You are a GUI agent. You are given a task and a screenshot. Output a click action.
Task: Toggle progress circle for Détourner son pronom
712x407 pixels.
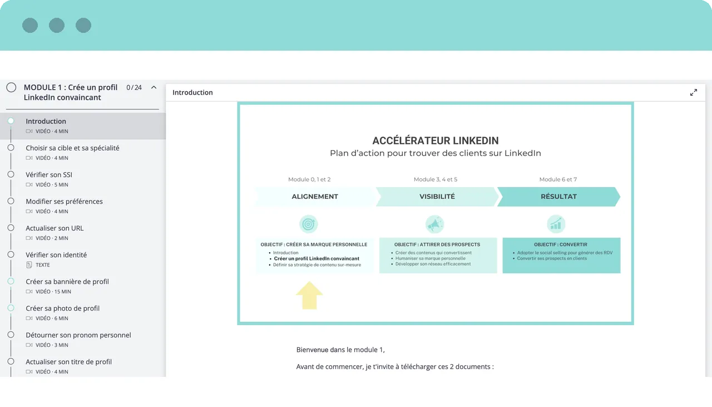click(11, 335)
